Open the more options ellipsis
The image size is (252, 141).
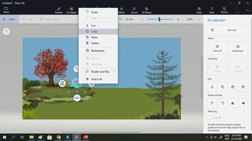199,19
